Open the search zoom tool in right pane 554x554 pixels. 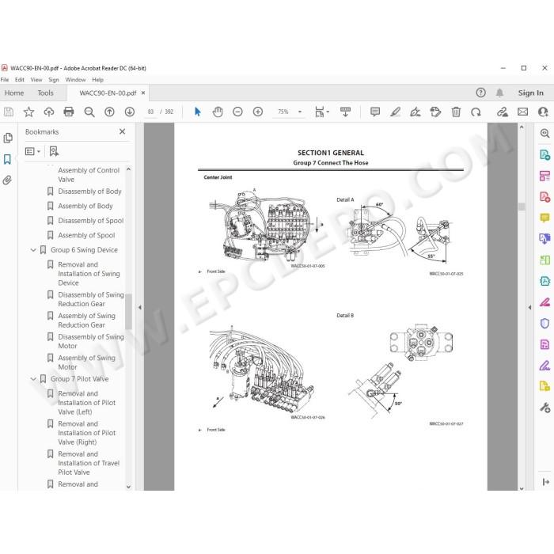coord(545,133)
